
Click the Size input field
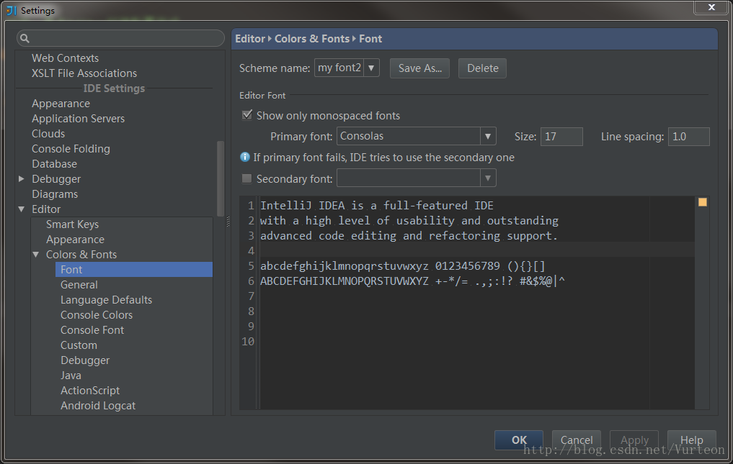tap(561, 136)
